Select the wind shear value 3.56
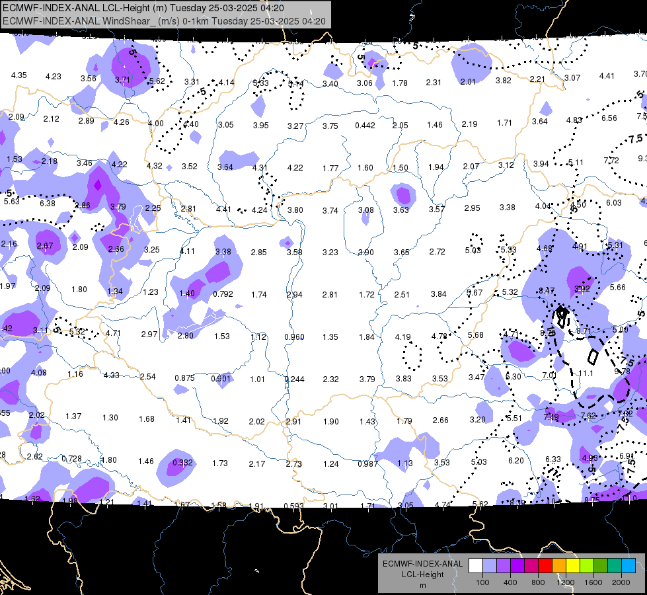Image resolution: width=647 pixels, height=595 pixels. [89, 79]
